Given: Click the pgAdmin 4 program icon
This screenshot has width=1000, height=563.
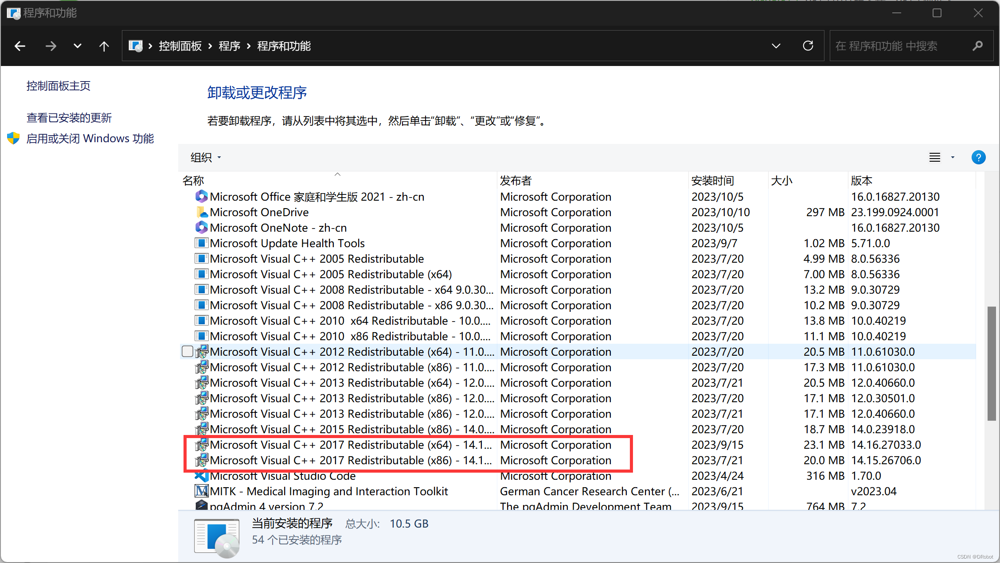Looking at the screenshot, I should click(x=201, y=505).
